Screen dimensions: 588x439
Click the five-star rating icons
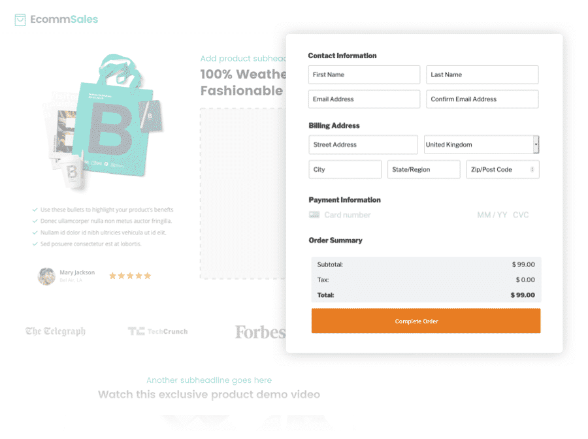pos(130,276)
